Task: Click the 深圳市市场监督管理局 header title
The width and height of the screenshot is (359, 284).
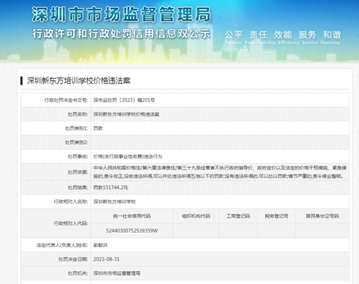Action: click(x=121, y=15)
